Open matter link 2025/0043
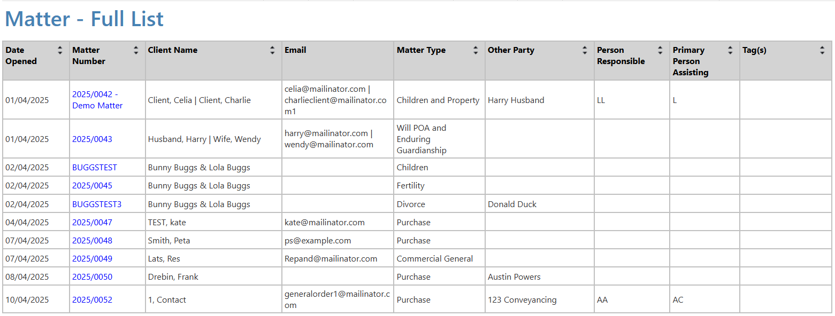 92,139
